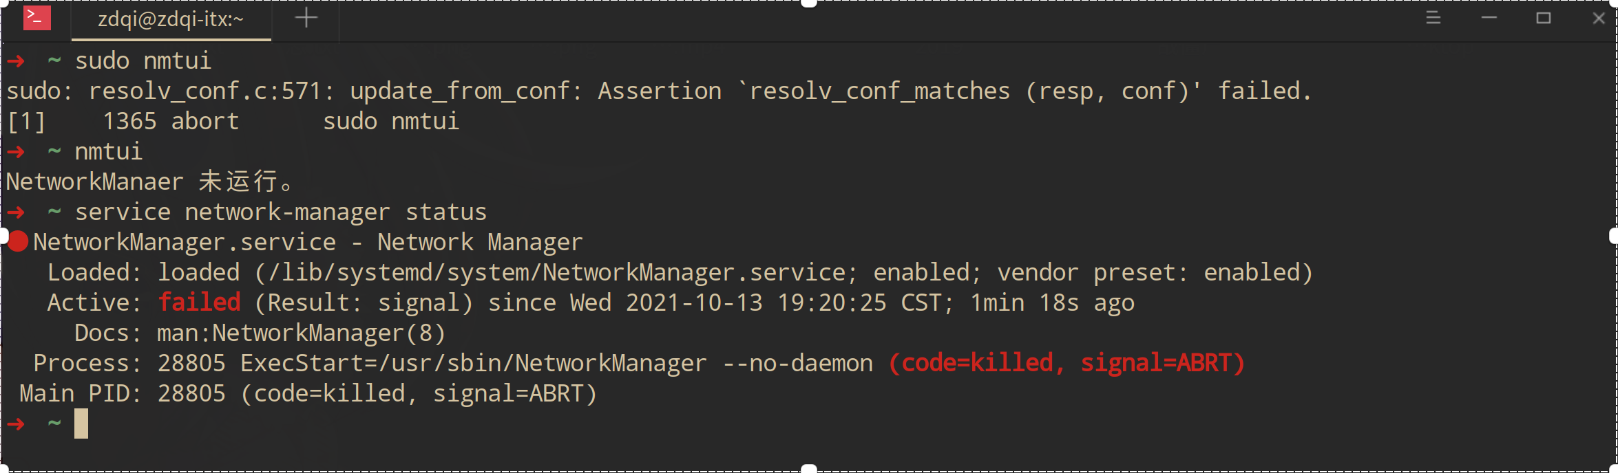Click the prompt arrow before 'service network-manager status'
The image size is (1618, 473).
(17, 212)
